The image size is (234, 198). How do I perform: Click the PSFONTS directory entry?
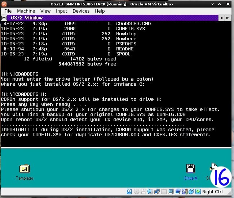click(x=126, y=44)
